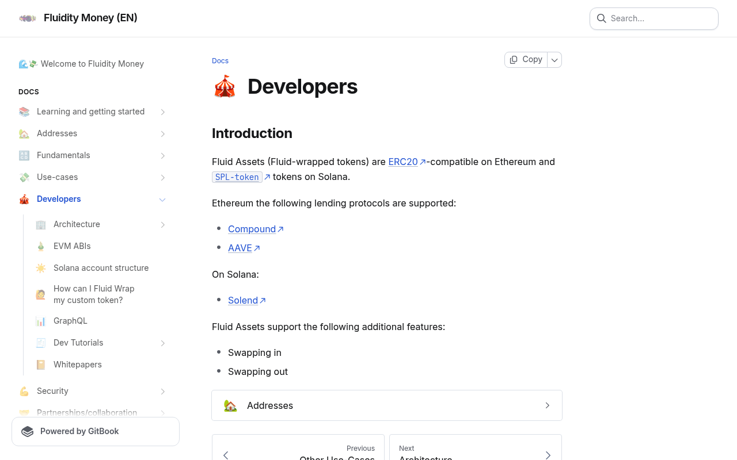Click the Swapping out list item
The width and height of the screenshot is (737, 460).
pos(258,371)
